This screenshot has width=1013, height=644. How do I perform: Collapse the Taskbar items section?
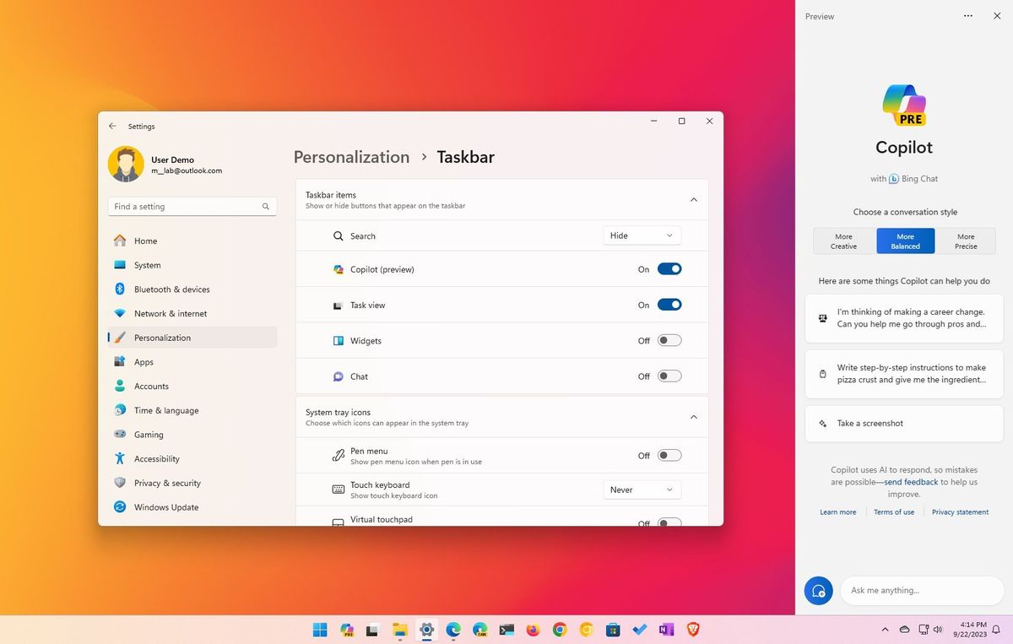(694, 200)
